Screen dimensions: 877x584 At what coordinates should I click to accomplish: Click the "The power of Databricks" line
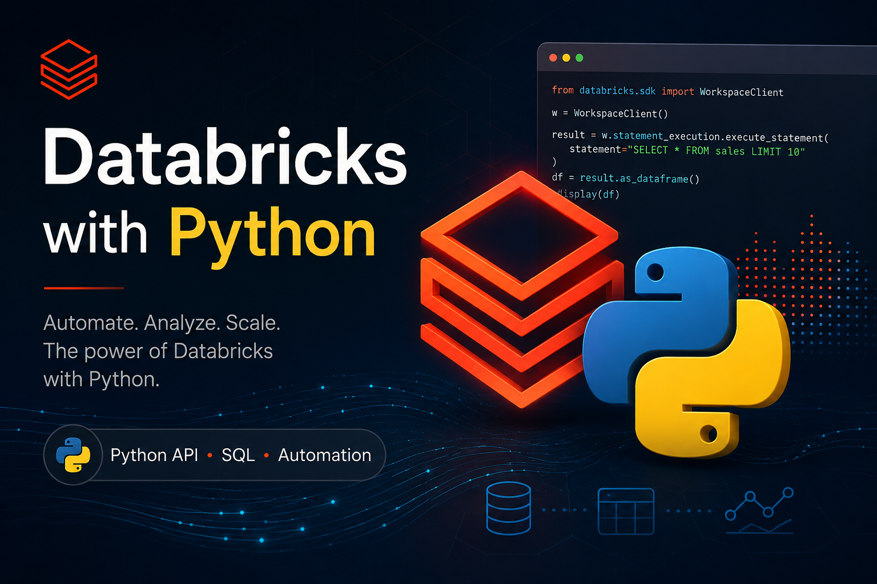click(x=158, y=351)
